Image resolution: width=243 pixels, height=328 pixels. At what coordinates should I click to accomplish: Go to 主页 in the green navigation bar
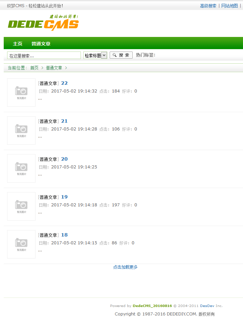click(18, 44)
